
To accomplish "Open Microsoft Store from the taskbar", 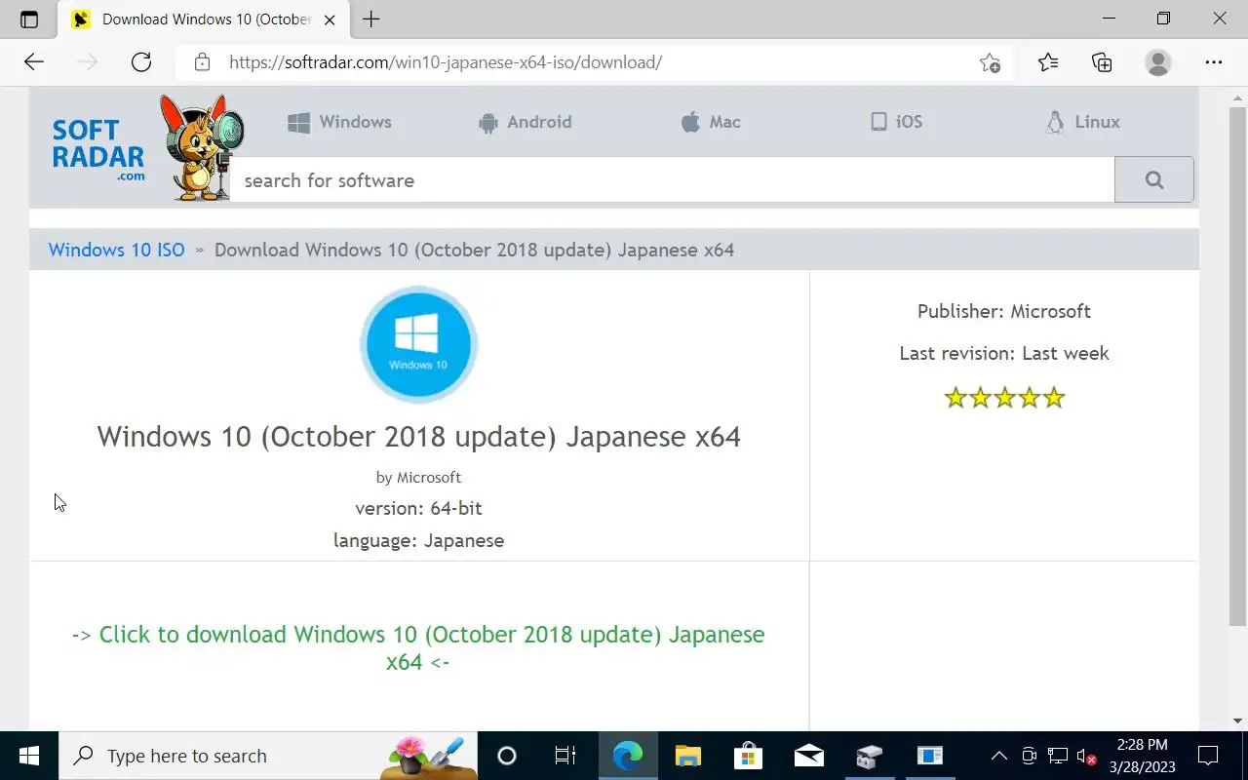I will pyautogui.click(x=748, y=756).
